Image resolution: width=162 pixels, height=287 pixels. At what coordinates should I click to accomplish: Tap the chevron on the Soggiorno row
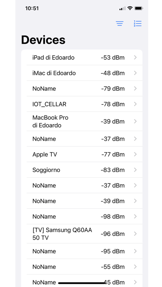pyautogui.click(x=136, y=170)
